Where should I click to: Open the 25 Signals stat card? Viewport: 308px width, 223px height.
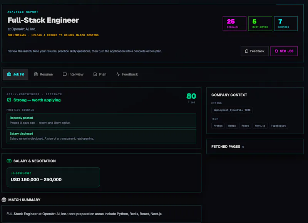coord(234,24)
